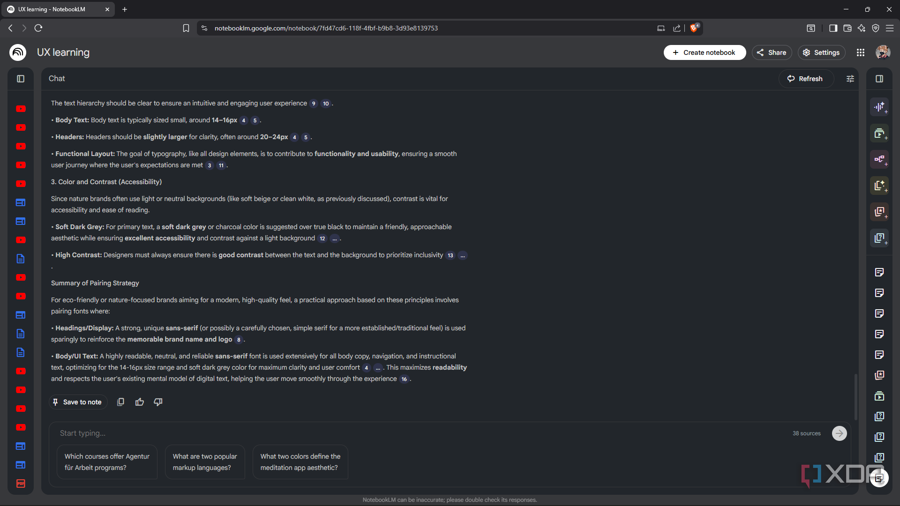Expand the extra citations in the Body/UI Text paragraph
This screenshot has height=506, width=900.
[x=378, y=368]
